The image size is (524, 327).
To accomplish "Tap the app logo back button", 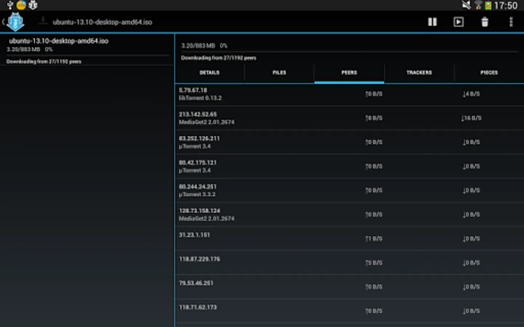I will tap(14, 22).
